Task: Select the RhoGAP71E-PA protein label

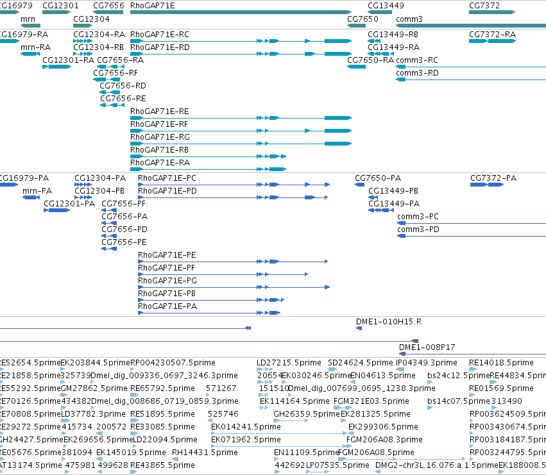Action: (167, 306)
